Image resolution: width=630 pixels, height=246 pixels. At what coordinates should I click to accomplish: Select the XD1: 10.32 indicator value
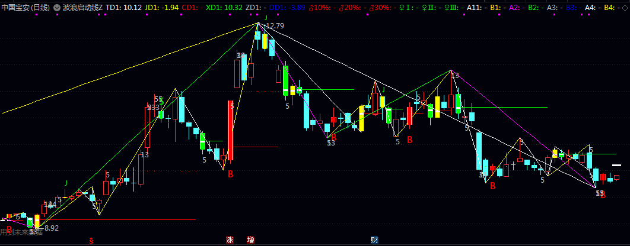(224, 7)
